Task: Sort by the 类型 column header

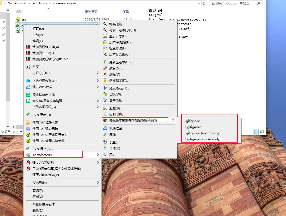Action: (x=126, y=12)
